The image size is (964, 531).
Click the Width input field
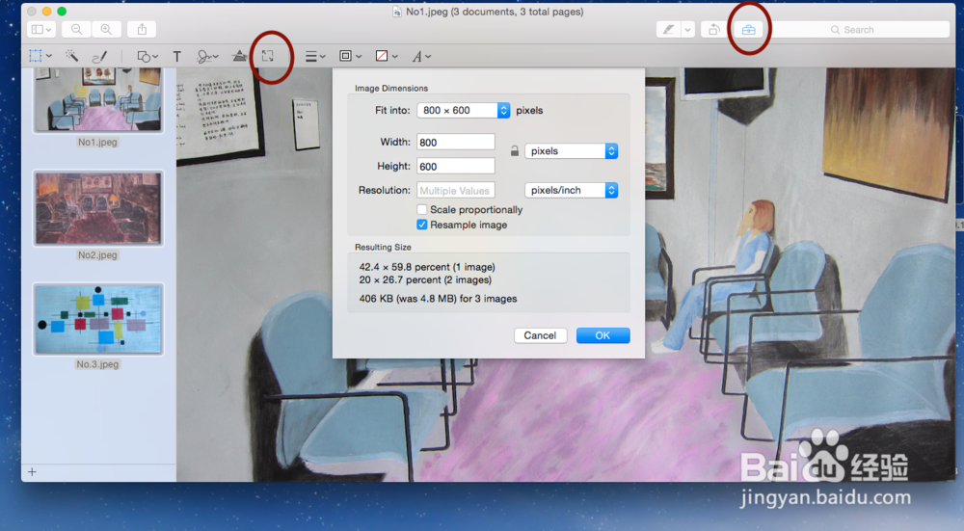456,142
